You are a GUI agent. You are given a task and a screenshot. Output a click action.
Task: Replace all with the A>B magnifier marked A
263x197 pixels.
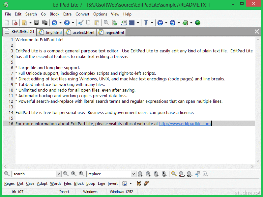pos(164,174)
